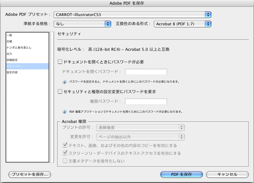
Task: Click info icon beside PDF 編集アプリケーション hint
Action: coord(64,112)
